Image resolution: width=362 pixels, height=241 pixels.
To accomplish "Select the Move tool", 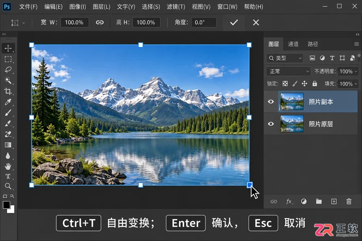I will [x=8, y=48].
